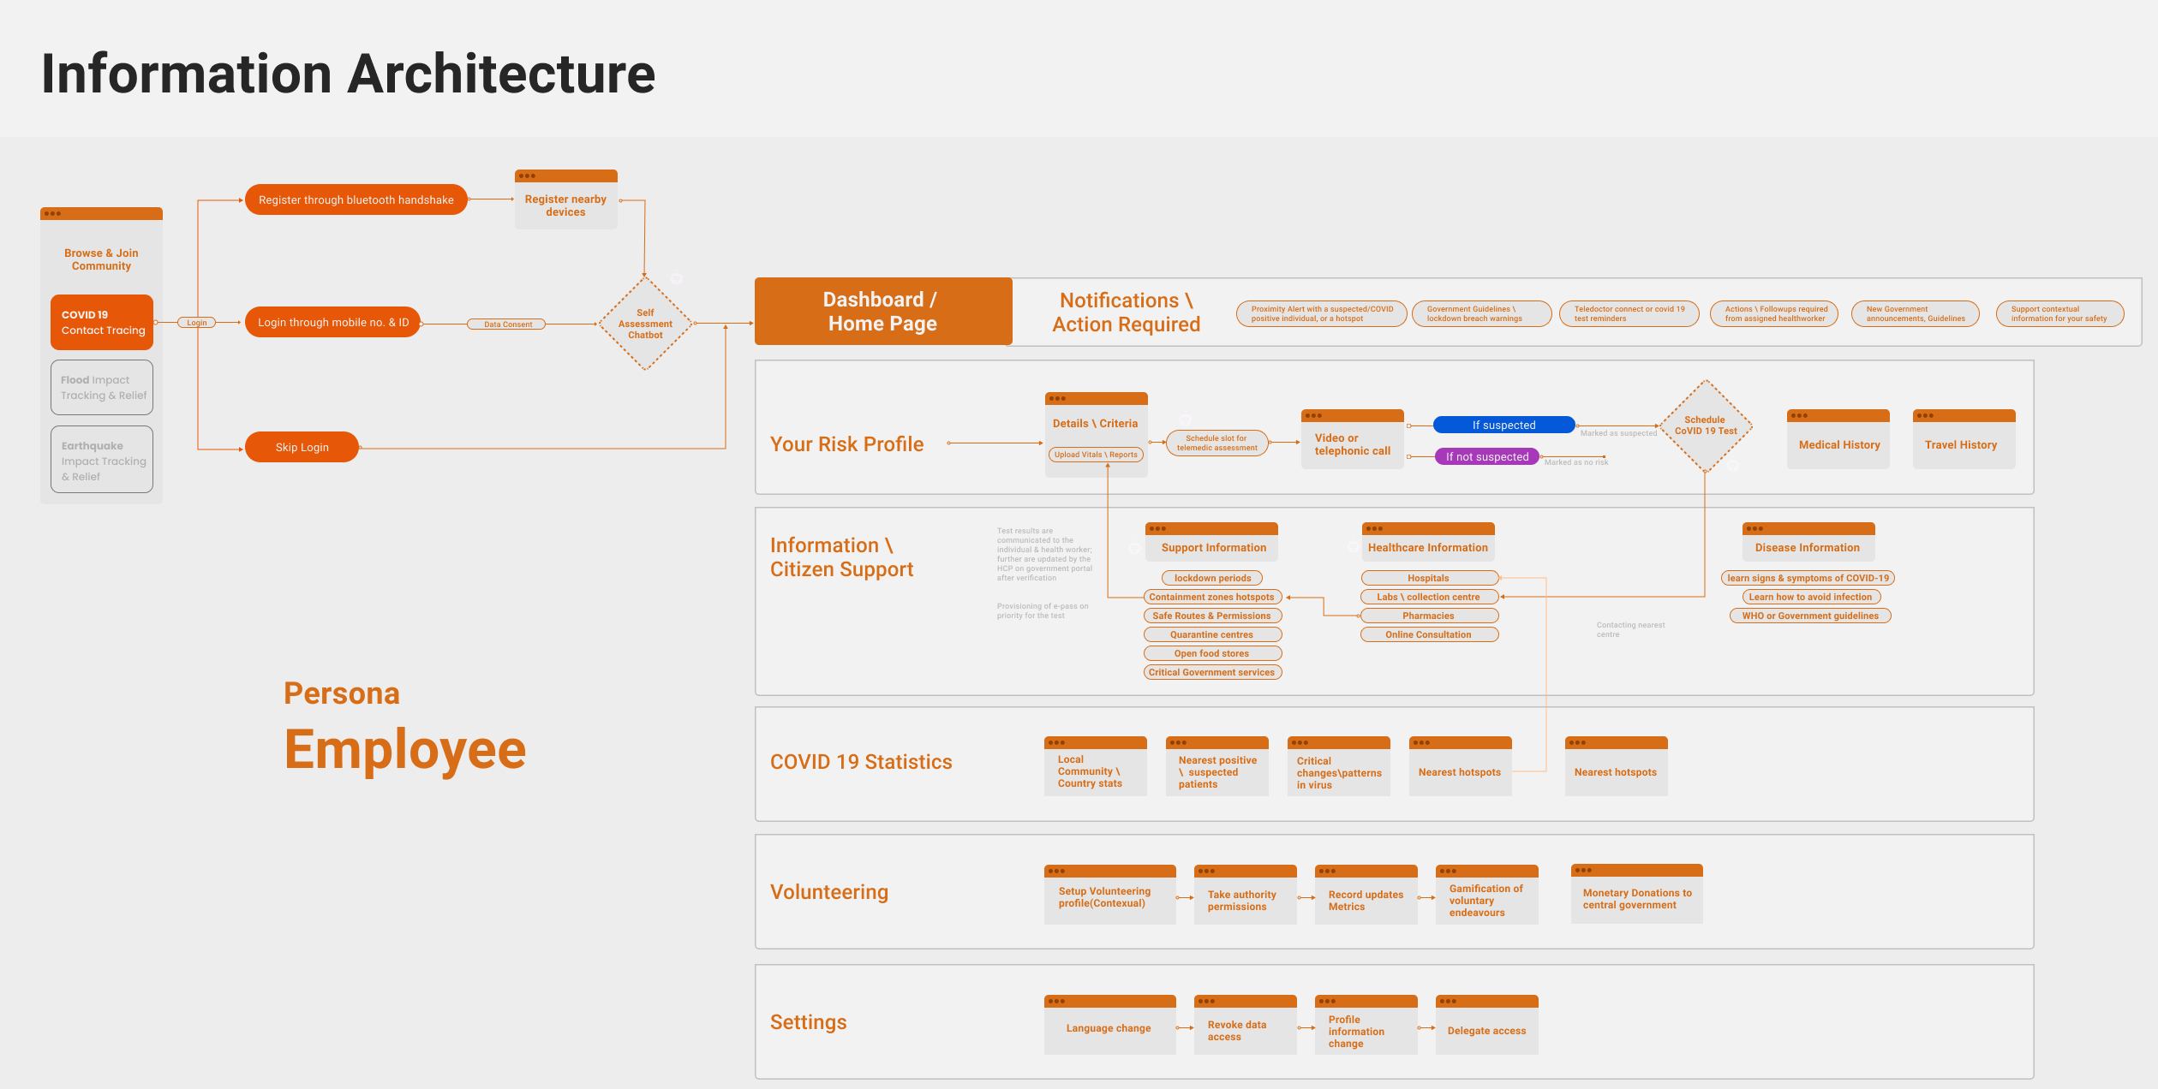This screenshot has width=2158, height=1089.
Task: Click Login through mobile no. & ID
Action: [x=333, y=323]
